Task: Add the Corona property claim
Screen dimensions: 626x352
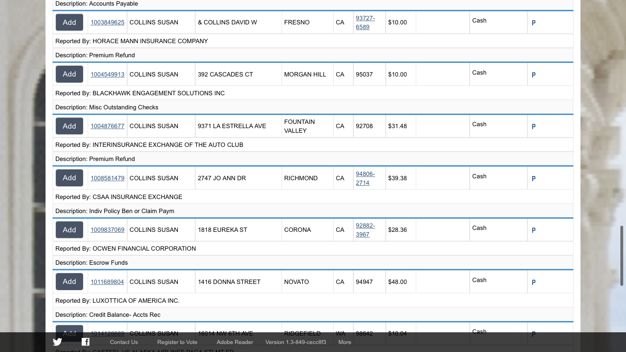Action: 69,230
